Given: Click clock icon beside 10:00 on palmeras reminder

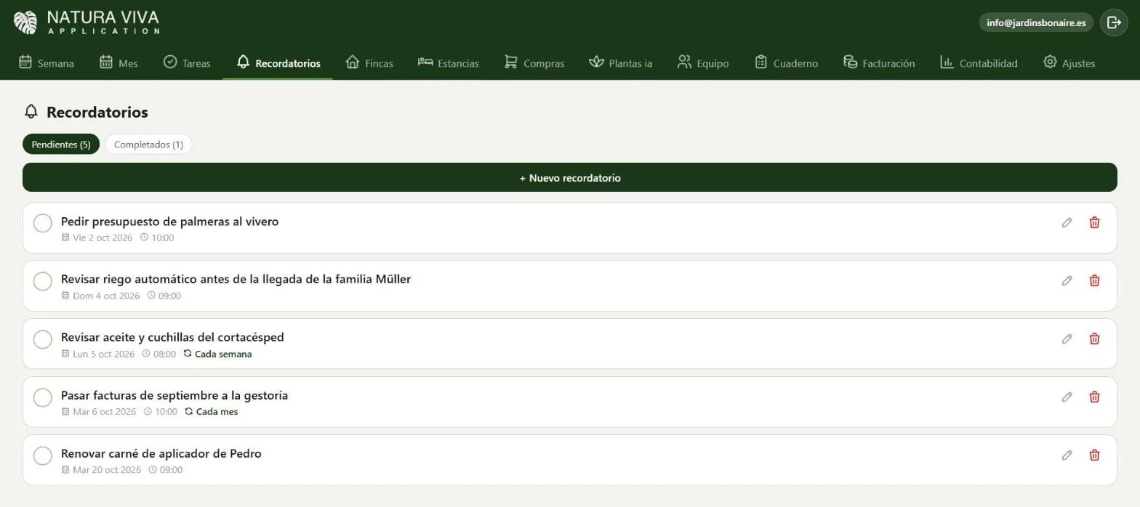Looking at the screenshot, I should point(144,238).
